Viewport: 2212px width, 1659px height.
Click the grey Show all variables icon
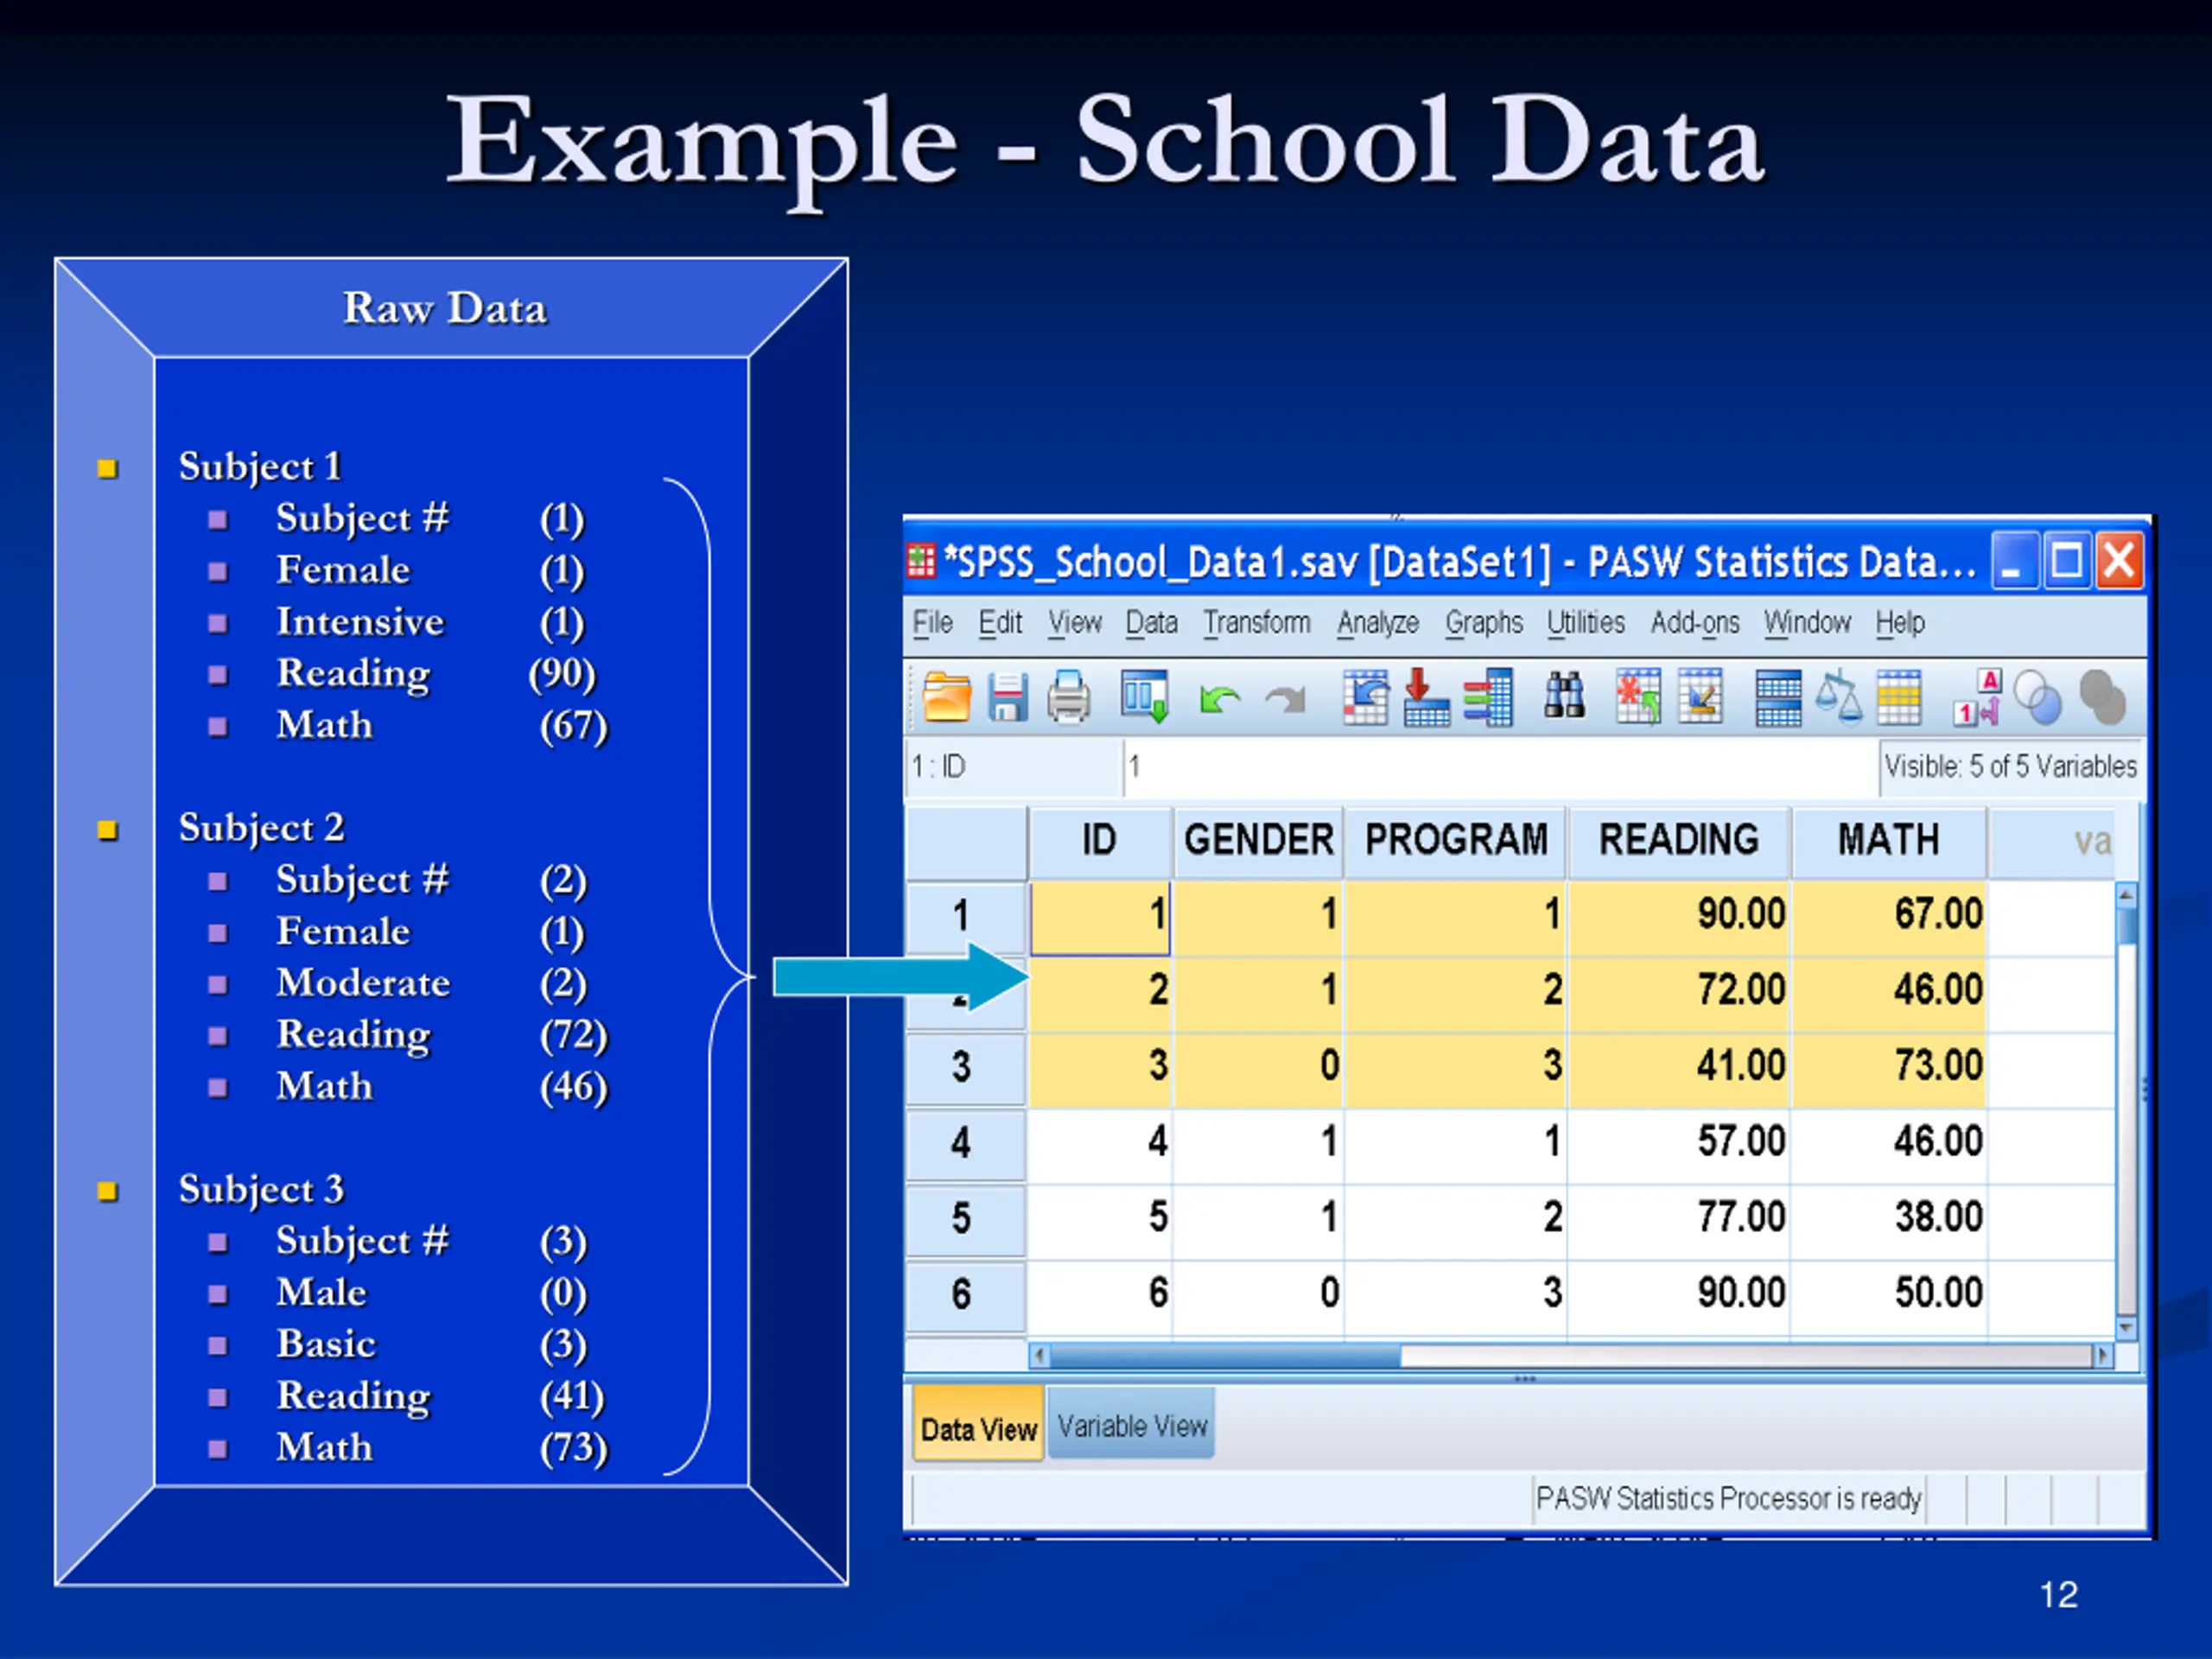2102,697
